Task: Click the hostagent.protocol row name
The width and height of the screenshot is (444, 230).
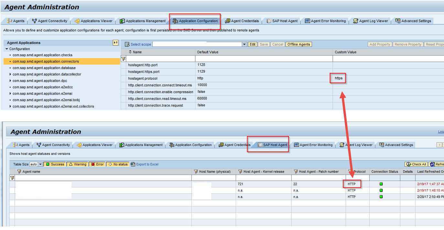Action: coord(143,78)
